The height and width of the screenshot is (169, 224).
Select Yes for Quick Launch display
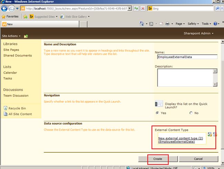pyautogui.click(x=157, y=113)
